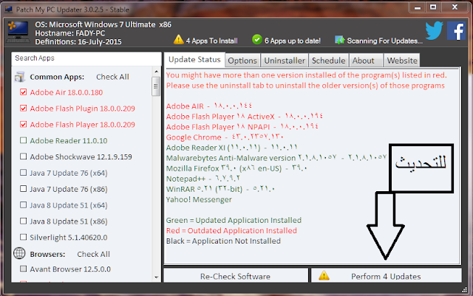The image size is (473, 296).
Task: Check Java 7 Update 76 (x86)
Action: pos(23,189)
